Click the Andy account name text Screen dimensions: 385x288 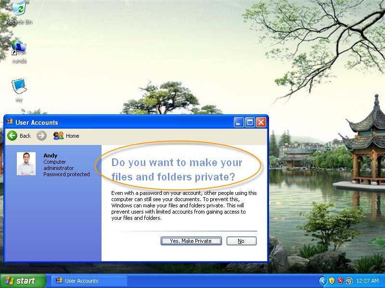pos(51,156)
